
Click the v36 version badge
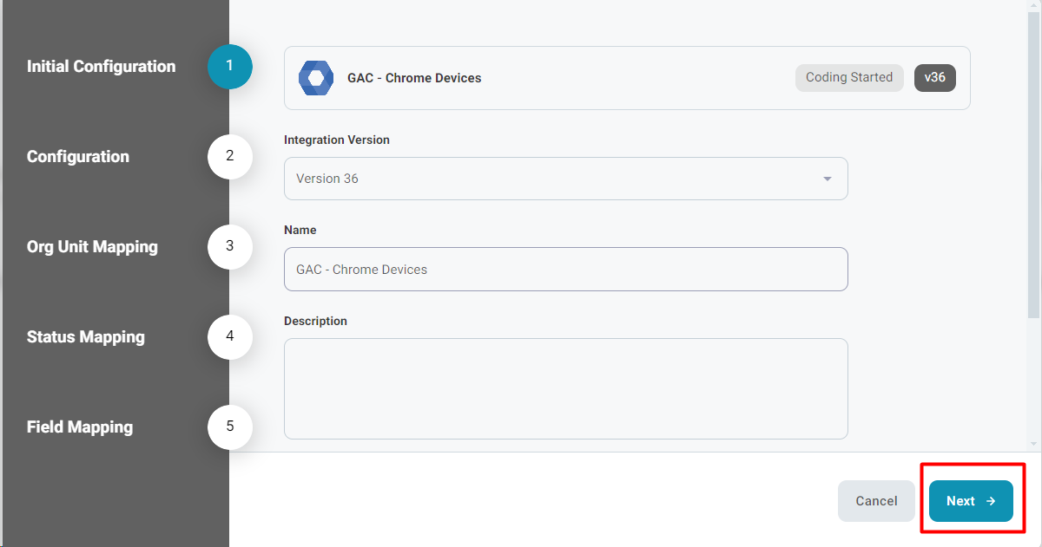tap(935, 77)
